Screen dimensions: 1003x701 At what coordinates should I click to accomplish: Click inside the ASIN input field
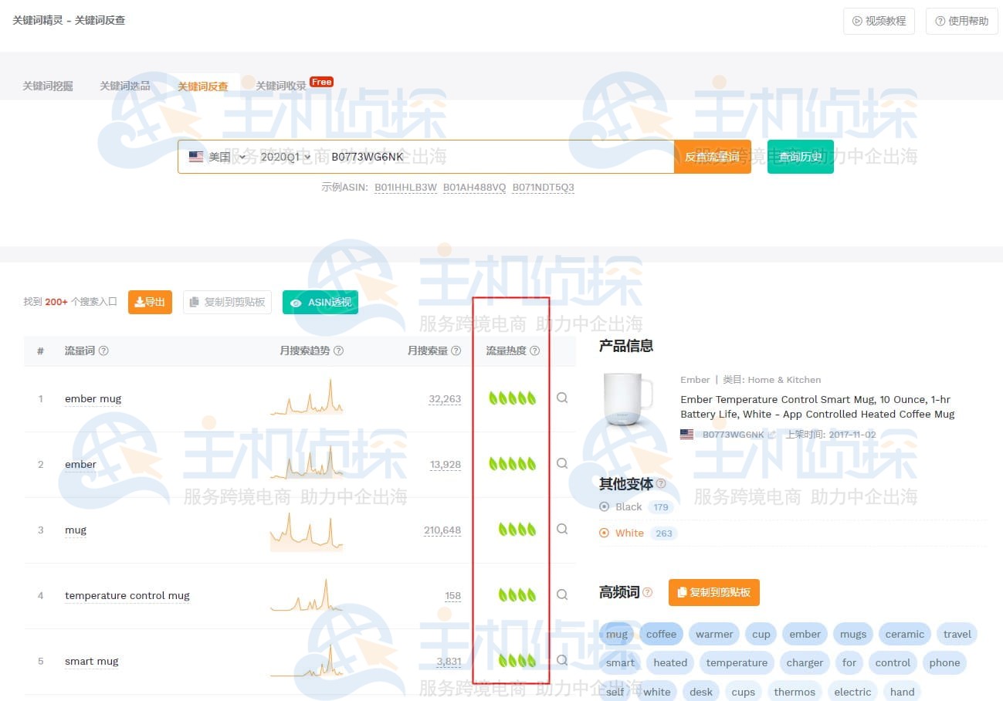463,157
